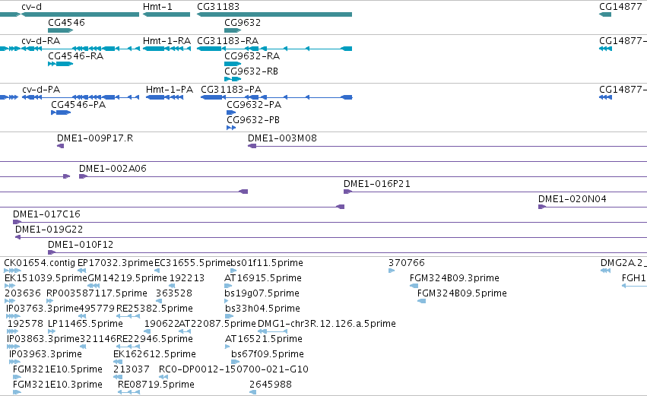
Task: Open the CG4546-PA coding sequence
Action: pos(61,112)
